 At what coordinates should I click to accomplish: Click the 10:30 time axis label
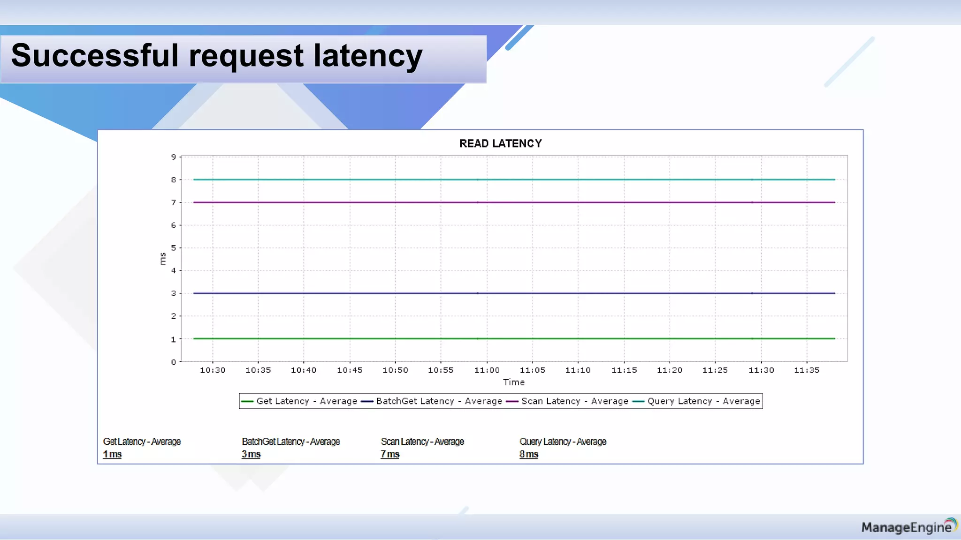[213, 370]
